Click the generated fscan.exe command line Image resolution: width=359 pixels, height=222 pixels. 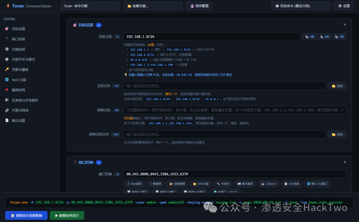click(179, 202)
